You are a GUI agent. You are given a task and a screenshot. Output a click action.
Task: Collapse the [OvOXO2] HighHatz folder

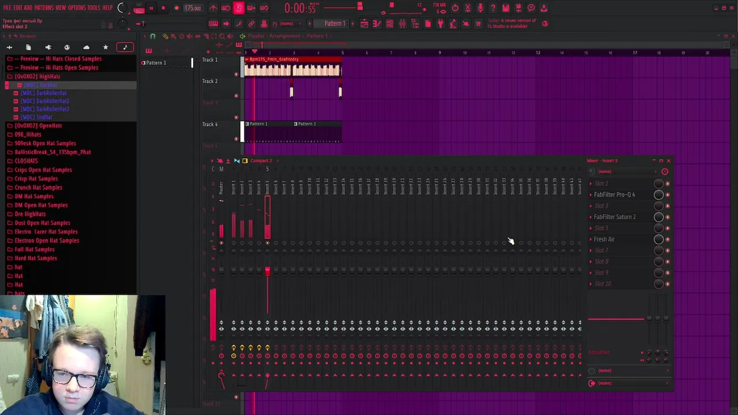(37, 77)
